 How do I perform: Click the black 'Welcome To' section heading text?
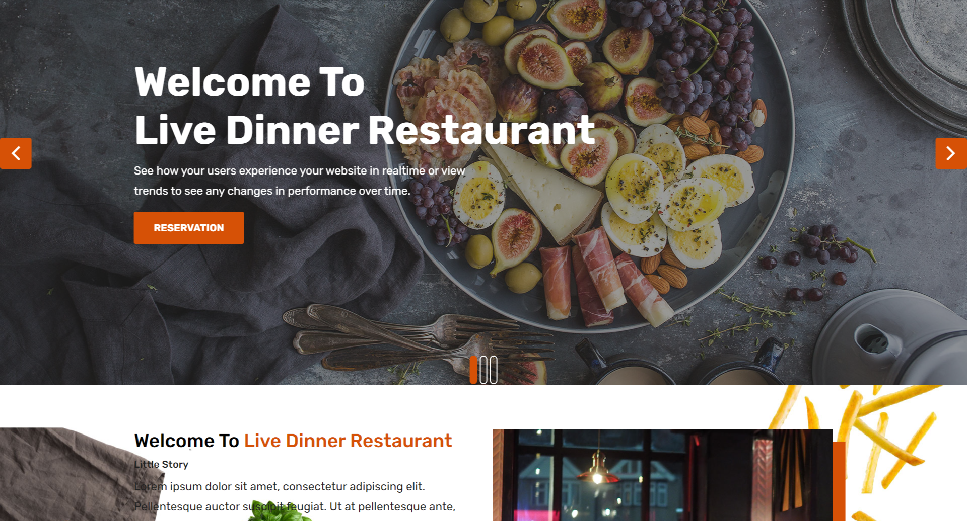point(186,441)
